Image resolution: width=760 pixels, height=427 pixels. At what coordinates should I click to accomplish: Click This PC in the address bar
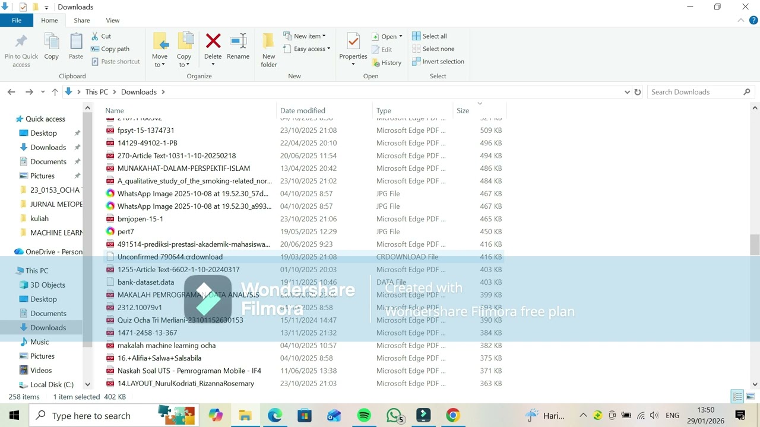pos(96,92)
